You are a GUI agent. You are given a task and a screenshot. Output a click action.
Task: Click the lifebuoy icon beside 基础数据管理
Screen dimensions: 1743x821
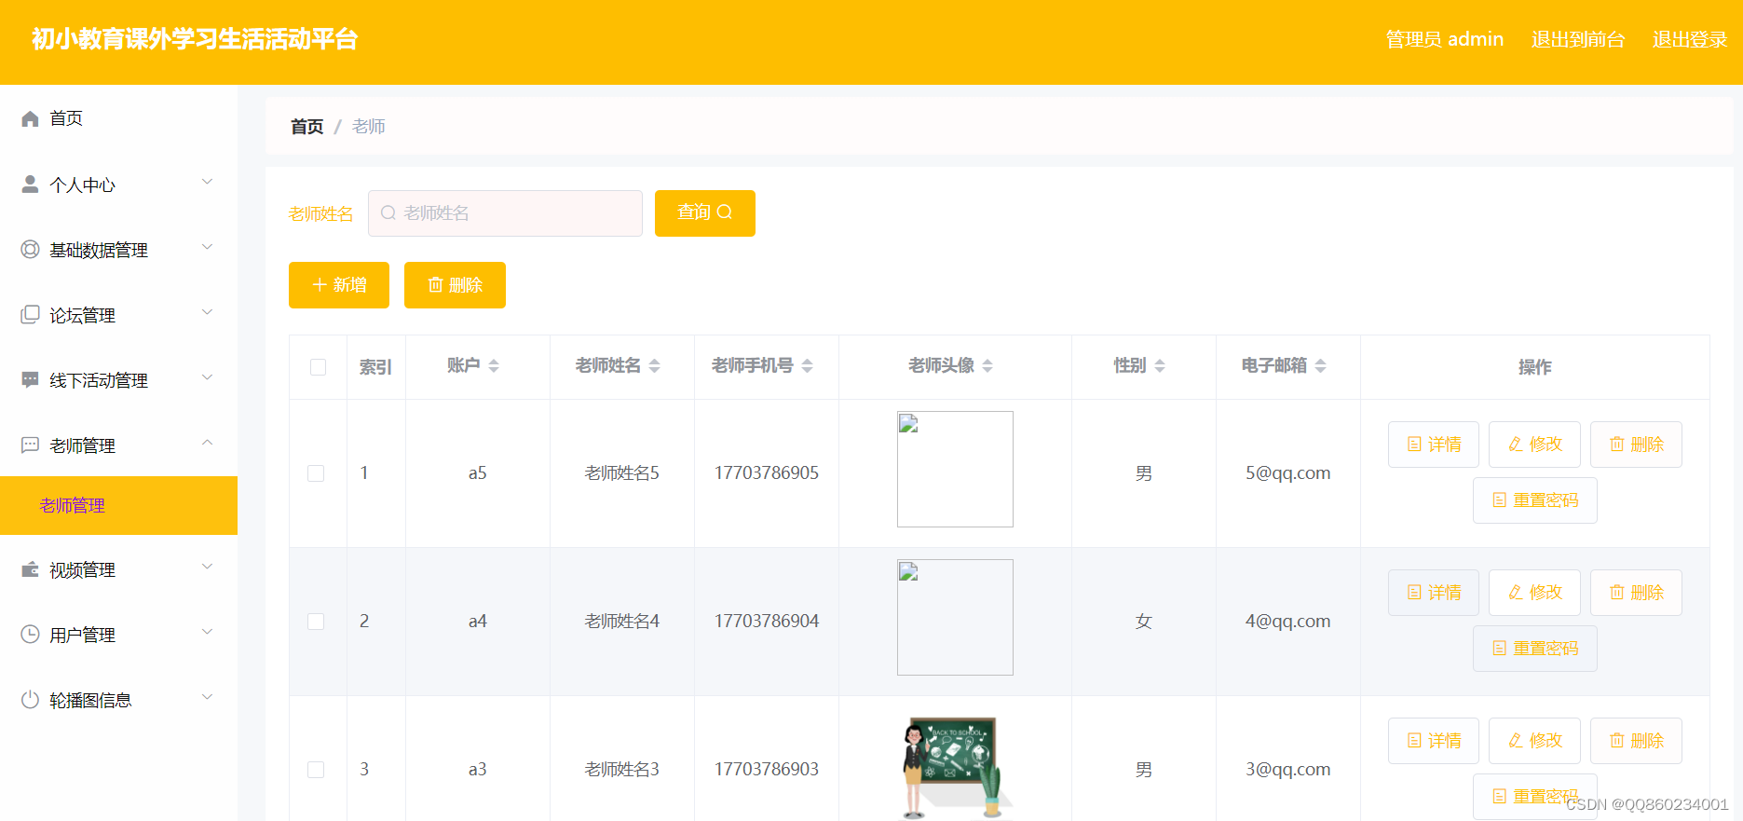point(30,249)
